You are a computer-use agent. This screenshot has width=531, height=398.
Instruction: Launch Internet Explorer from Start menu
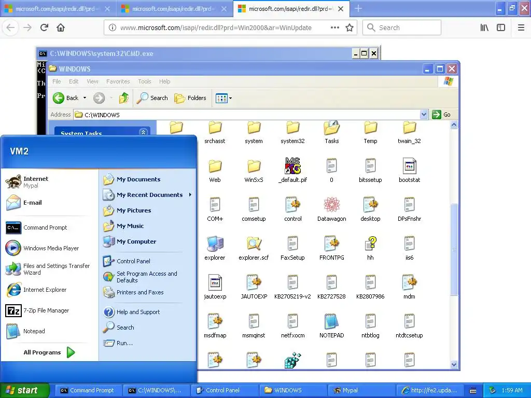(x=36, y=290)
